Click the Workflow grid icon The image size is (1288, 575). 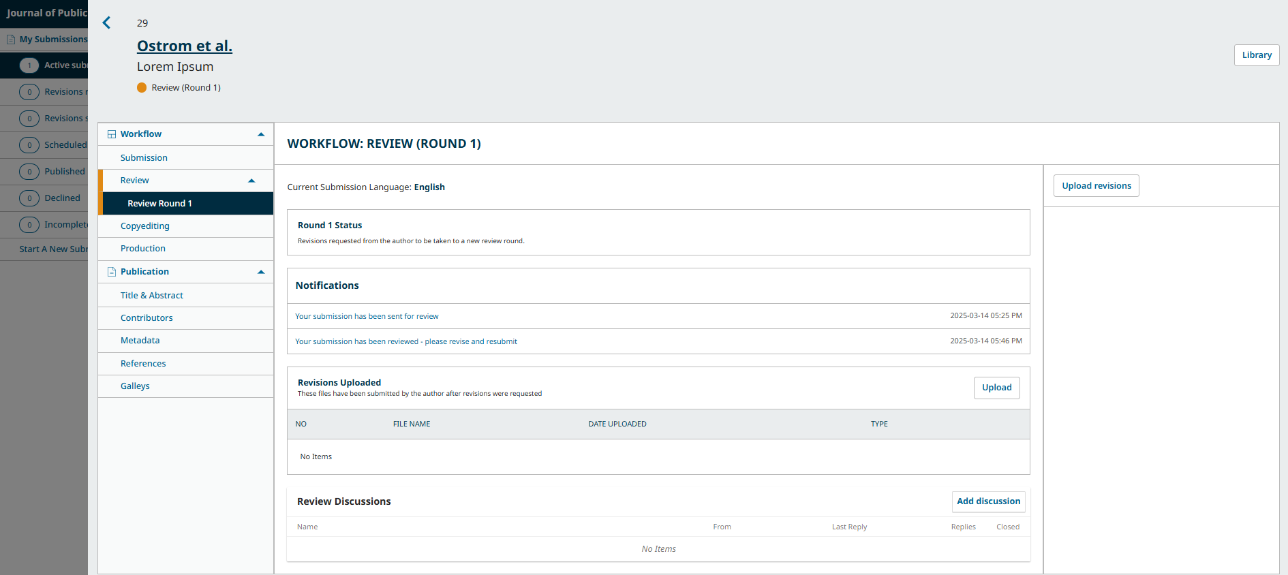tap(112, 134)
